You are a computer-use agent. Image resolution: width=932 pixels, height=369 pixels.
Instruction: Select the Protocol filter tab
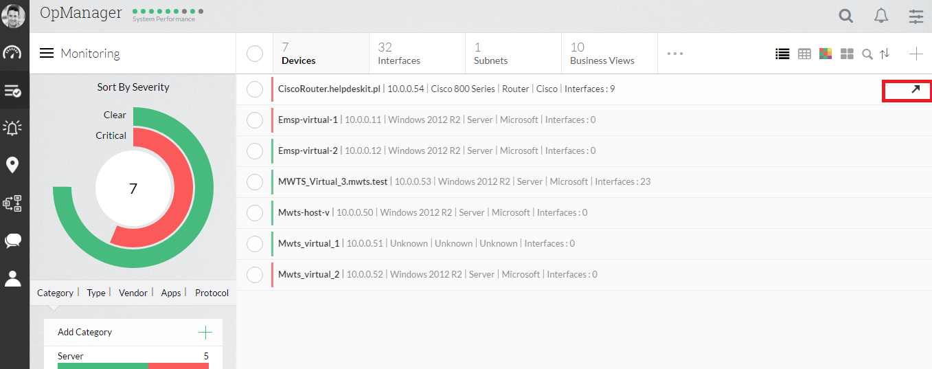pyautogui.click(x=212, y=293)
